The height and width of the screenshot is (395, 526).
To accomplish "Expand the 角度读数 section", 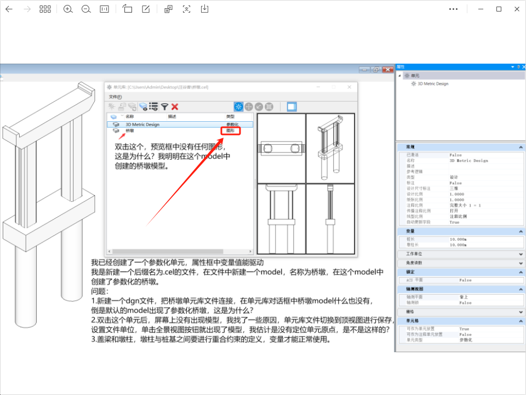I will 520,263.
